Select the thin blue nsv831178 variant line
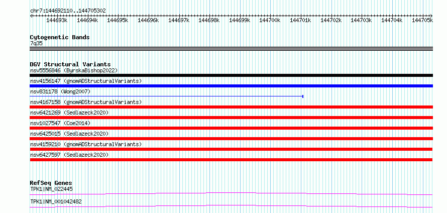 [166, 96]
